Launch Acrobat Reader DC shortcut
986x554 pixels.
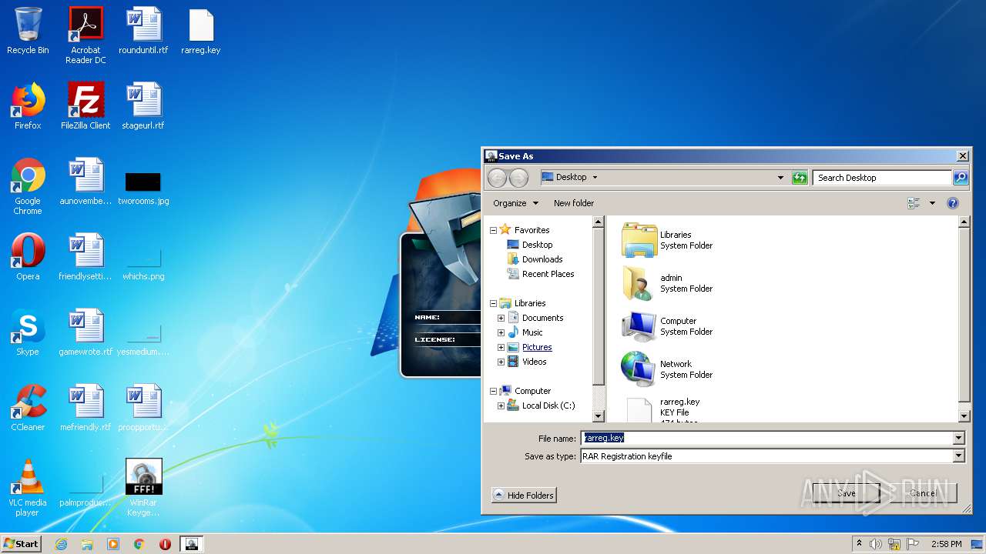[86, 35]
